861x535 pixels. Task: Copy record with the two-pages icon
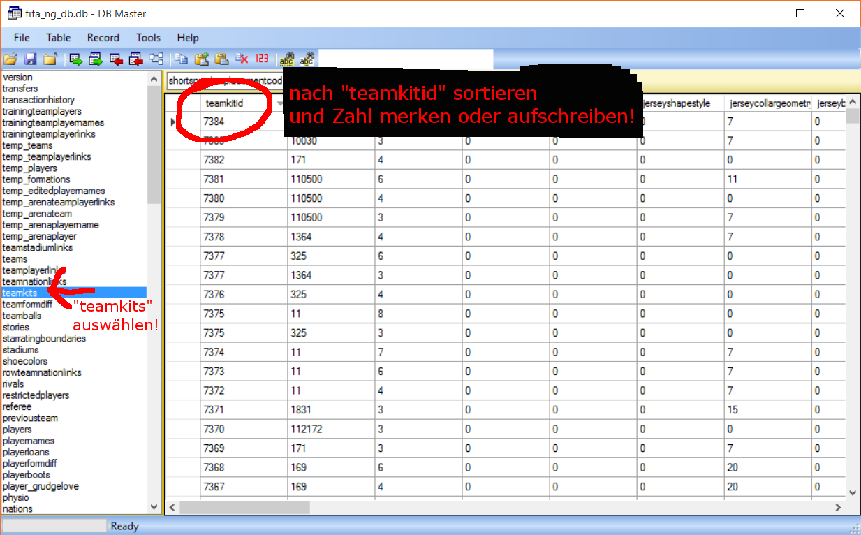point(182,59)
